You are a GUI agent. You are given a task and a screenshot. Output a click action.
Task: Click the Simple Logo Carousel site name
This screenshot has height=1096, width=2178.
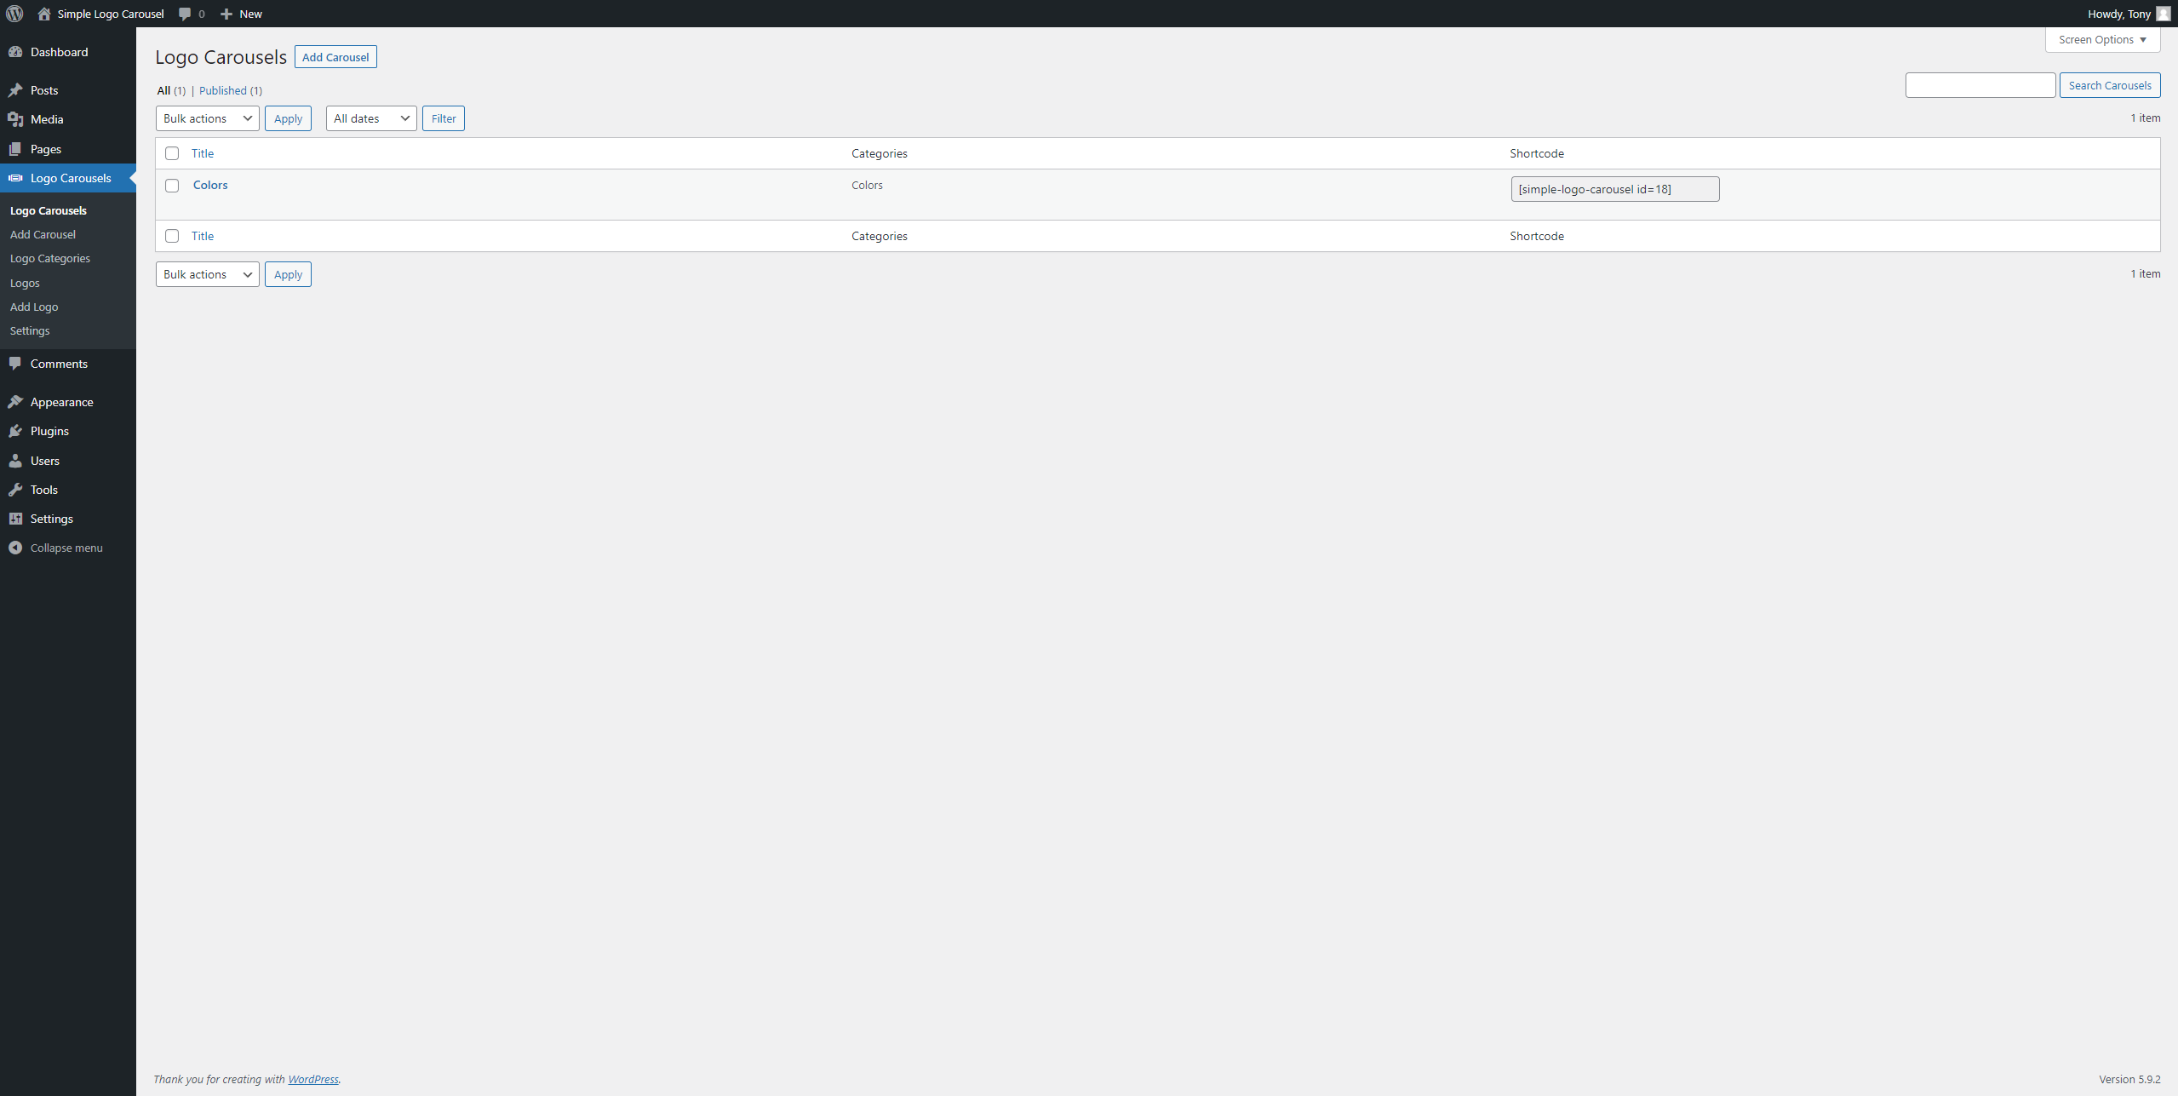[111, 14]
